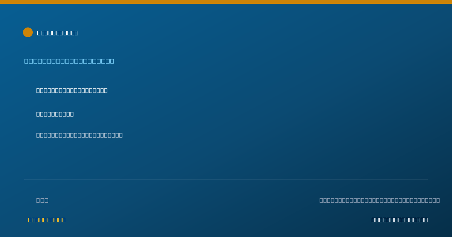Click the last character of the long gray footer line
The image size is (452, 237).
click(x=438, y=200)
